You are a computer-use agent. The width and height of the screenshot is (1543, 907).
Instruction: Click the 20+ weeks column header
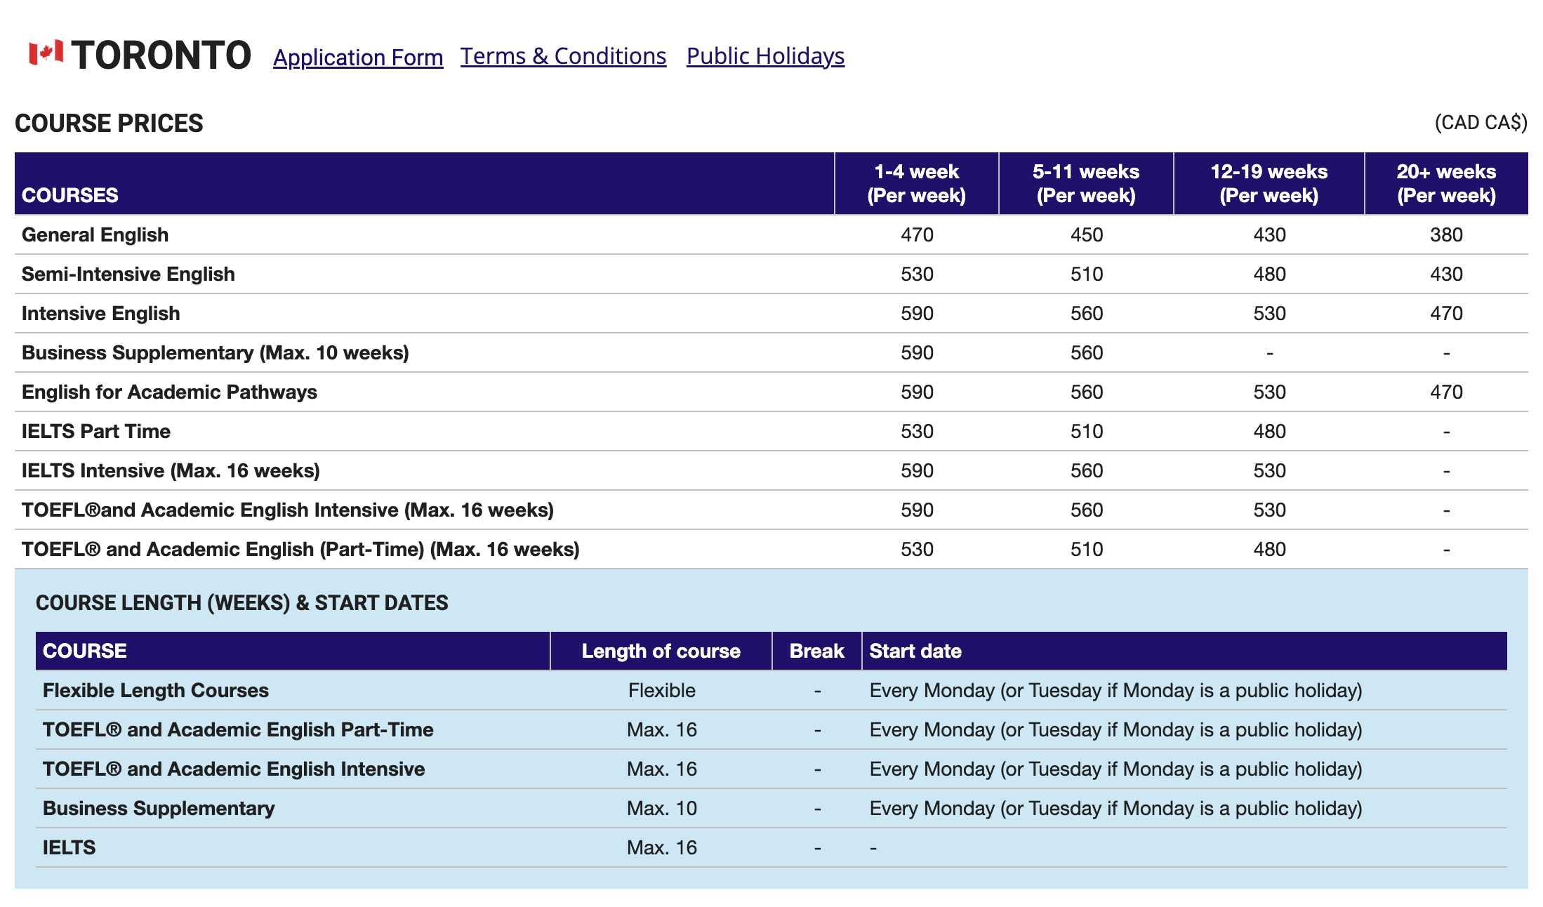coord(1446,183)
